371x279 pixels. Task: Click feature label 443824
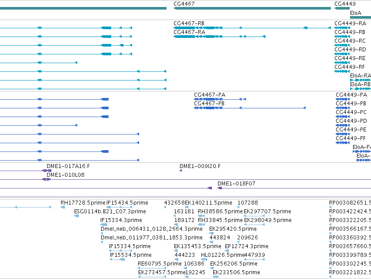(x=220, y=238)
